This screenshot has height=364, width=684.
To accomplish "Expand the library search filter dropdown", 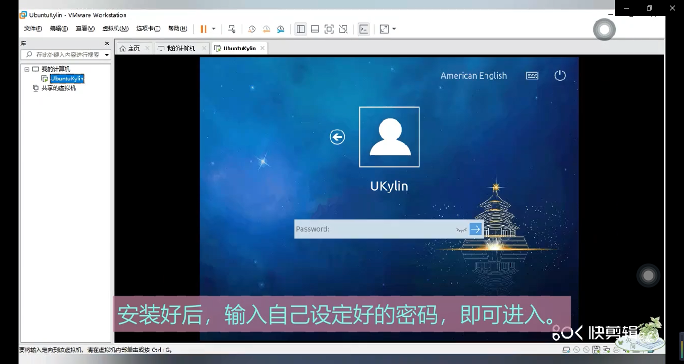I will [107, 54].
